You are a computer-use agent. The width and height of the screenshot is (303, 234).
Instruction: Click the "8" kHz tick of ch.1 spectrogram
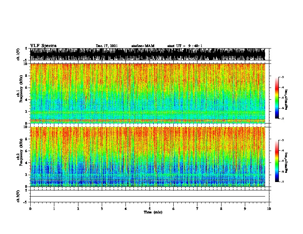coord(27,76)
